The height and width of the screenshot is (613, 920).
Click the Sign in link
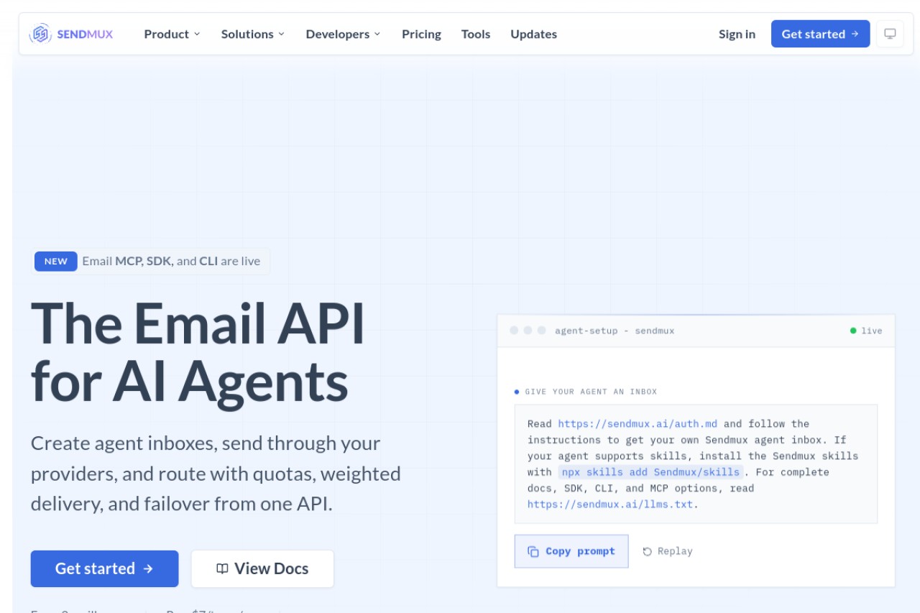737,34
